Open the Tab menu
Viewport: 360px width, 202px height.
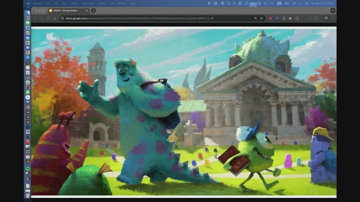coord(112,3)
